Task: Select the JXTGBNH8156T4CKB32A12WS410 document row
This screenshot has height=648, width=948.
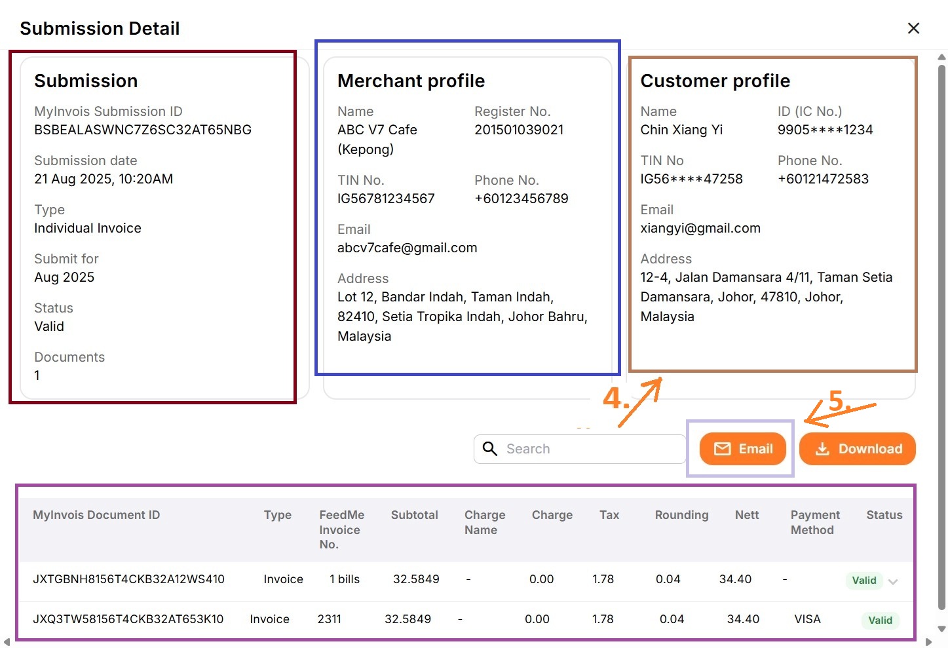Action: pyautogui.click(x=128, y=579)
